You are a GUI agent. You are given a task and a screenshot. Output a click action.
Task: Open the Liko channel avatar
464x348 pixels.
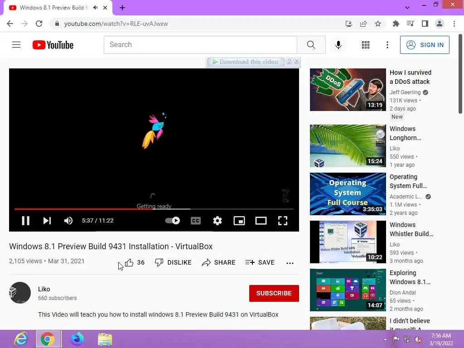point(20,293)
